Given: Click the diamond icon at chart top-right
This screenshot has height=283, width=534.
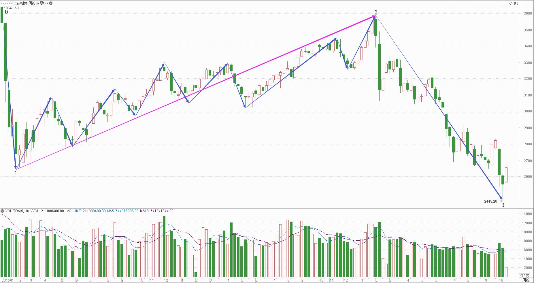Looking at the screenshot, I should [511, 3].
